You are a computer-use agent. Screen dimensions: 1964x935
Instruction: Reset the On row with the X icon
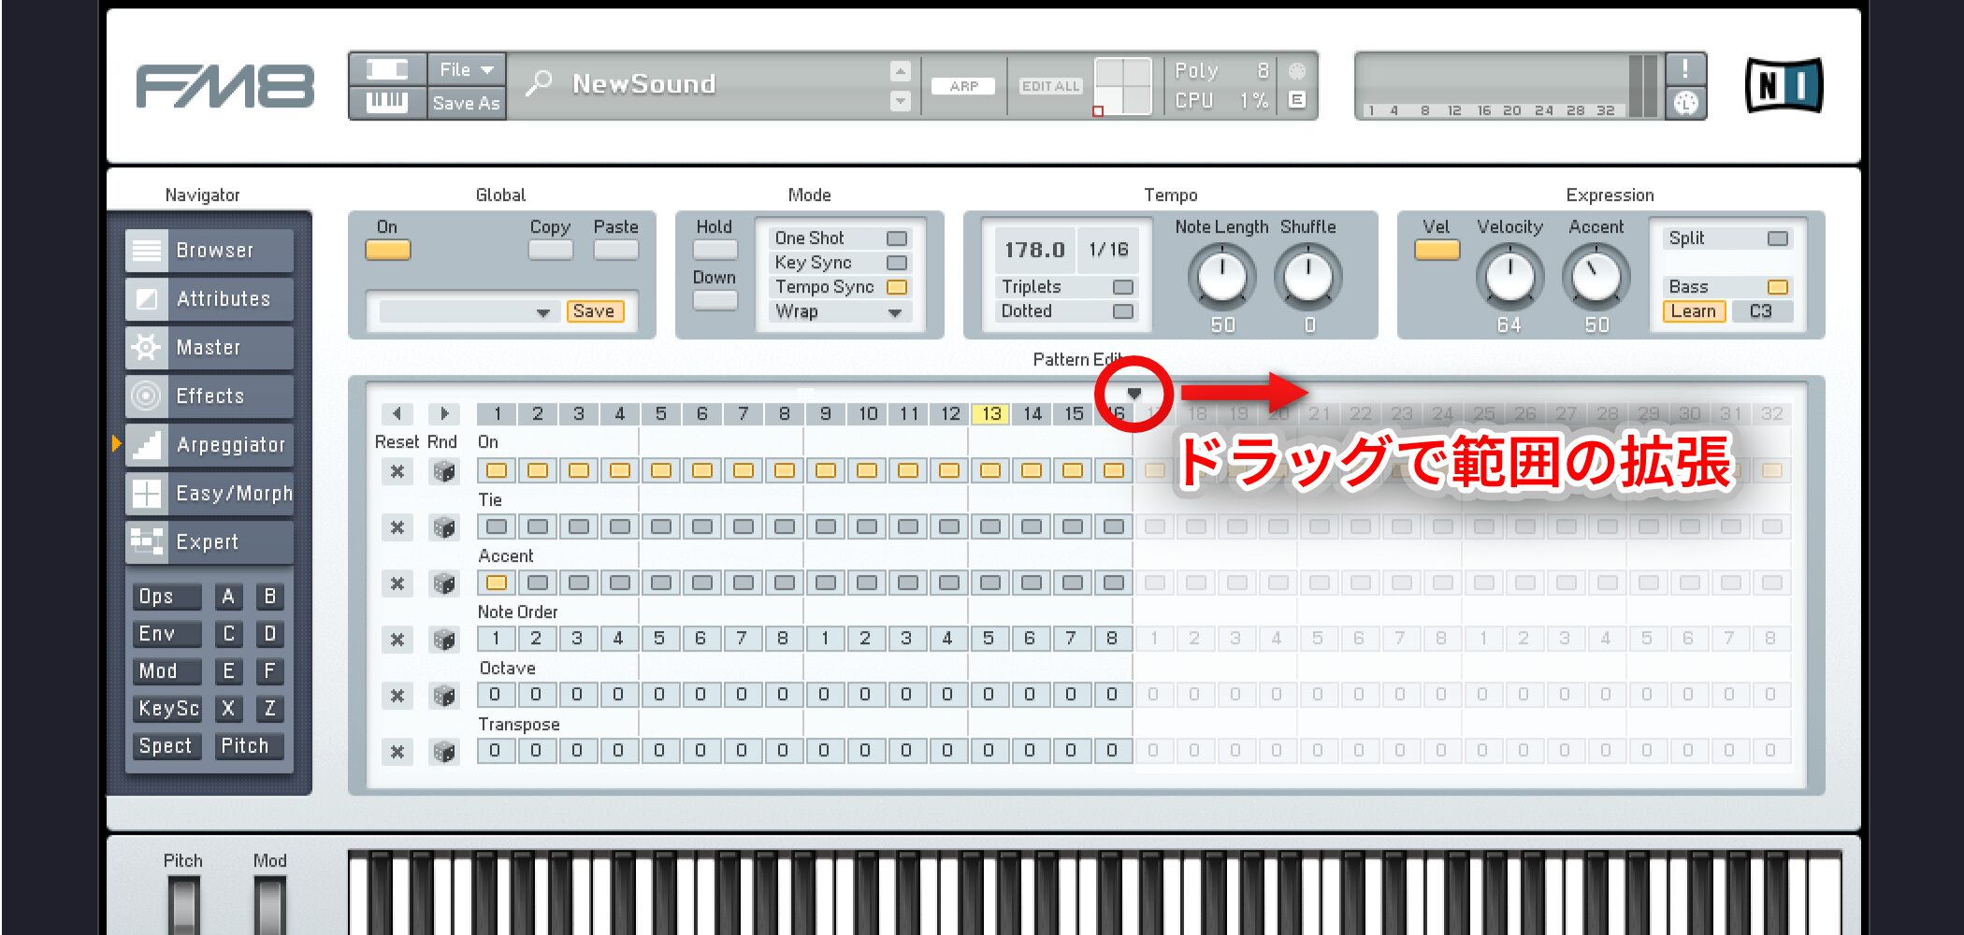(x=397, y=471)
